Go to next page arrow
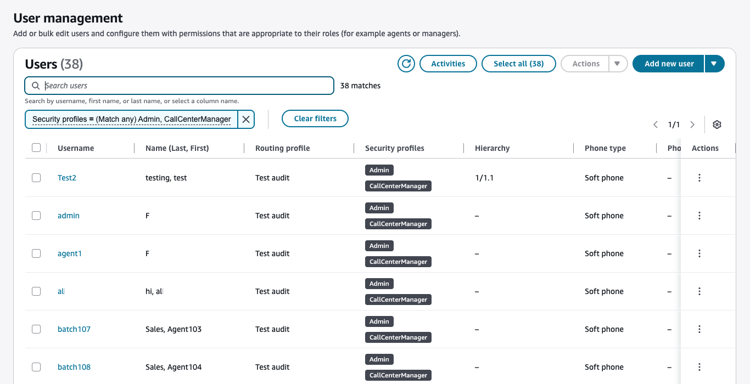This screenshot has width=750, height=384. 692,125
